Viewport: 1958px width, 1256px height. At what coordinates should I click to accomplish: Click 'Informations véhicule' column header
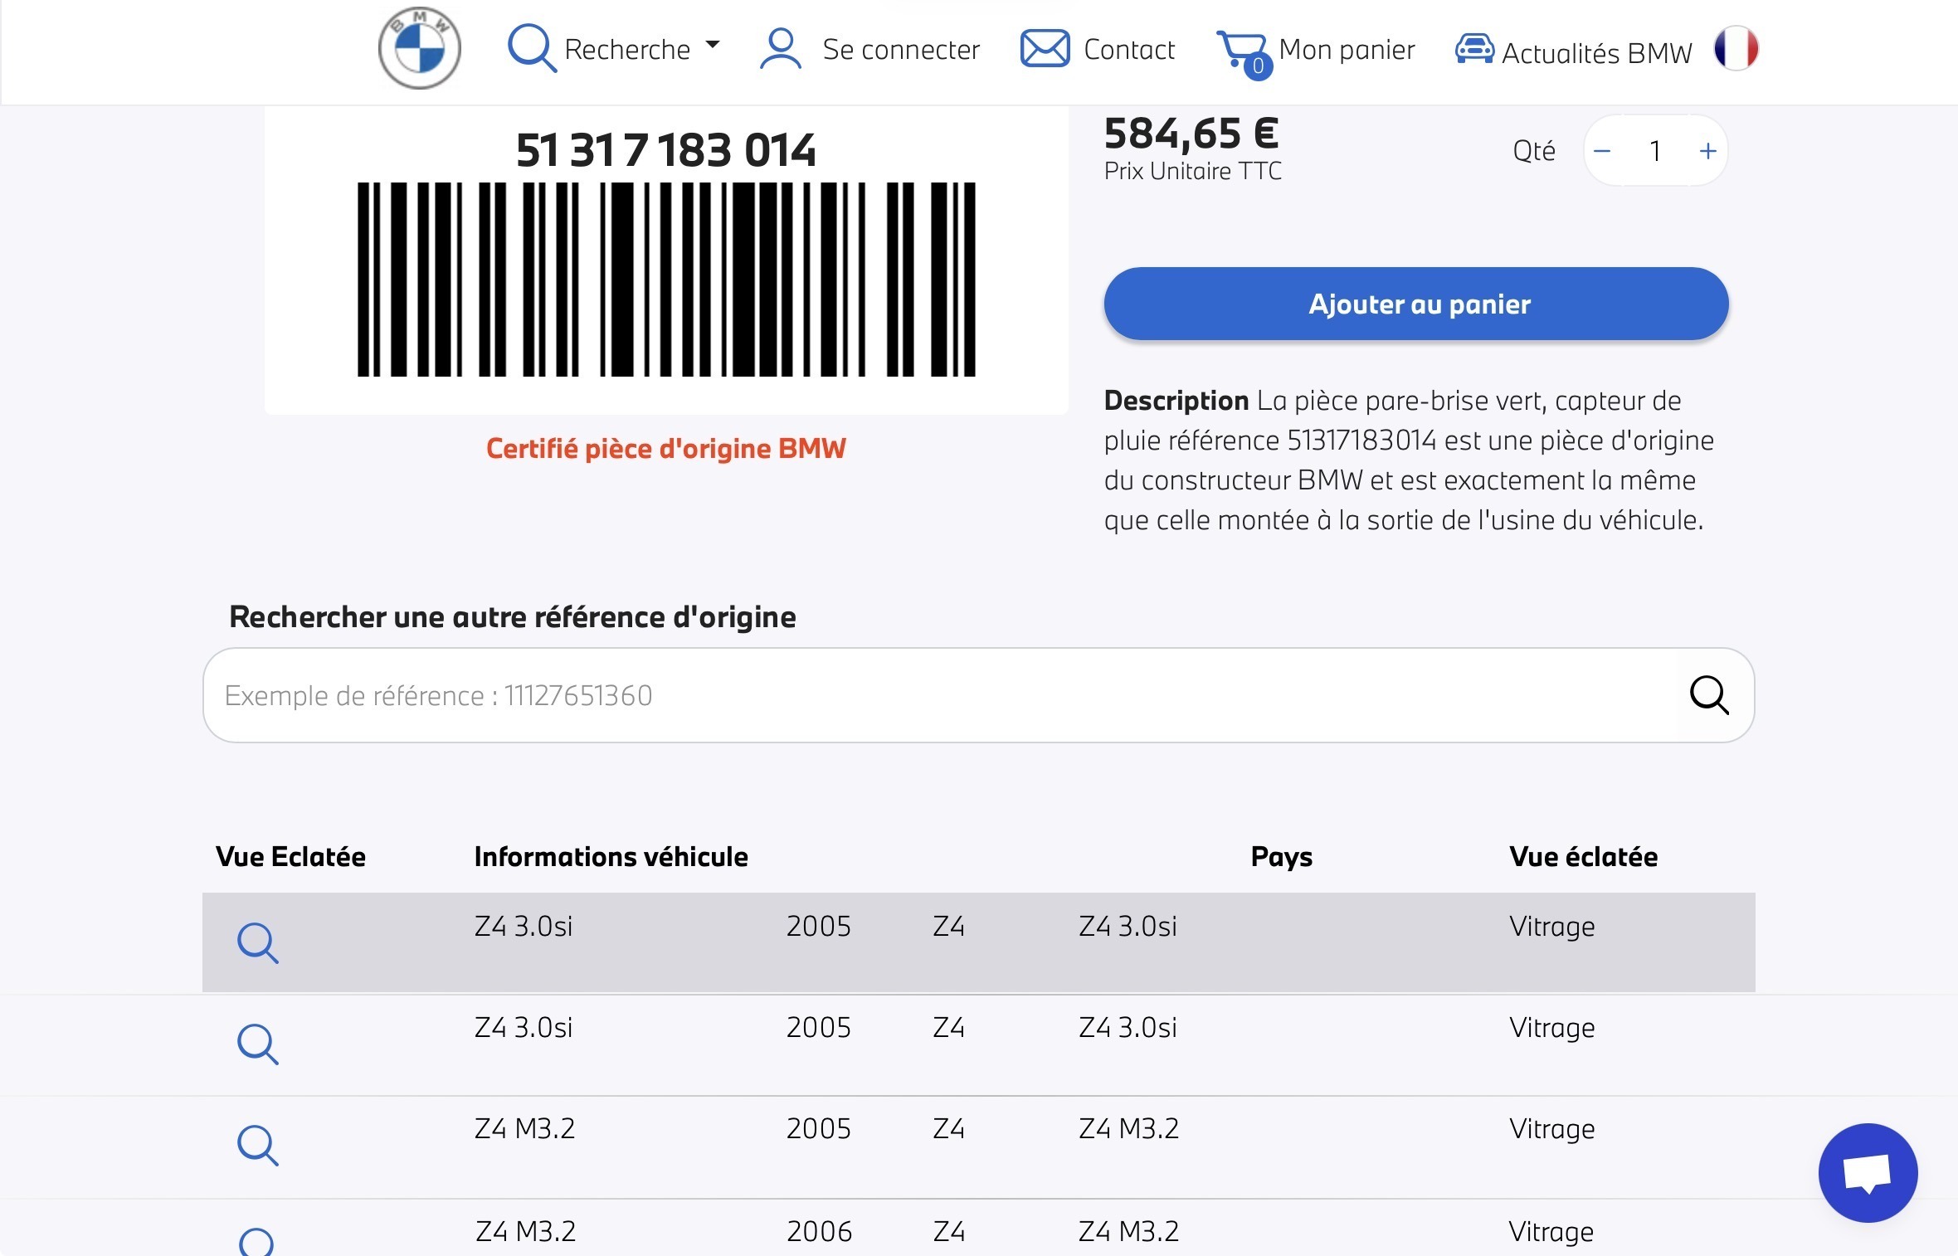click(611, 857)
